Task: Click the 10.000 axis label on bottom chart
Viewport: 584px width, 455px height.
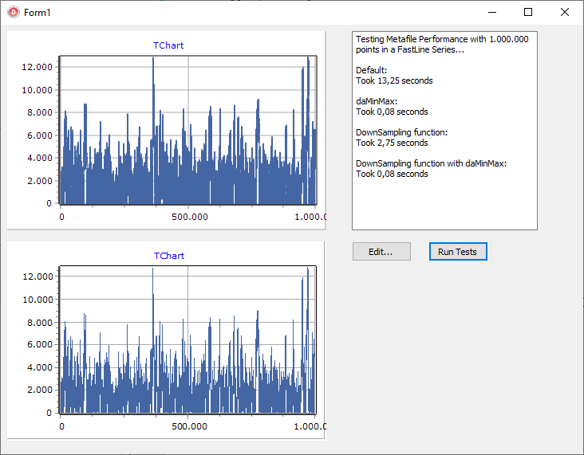Action: [37, 300]
